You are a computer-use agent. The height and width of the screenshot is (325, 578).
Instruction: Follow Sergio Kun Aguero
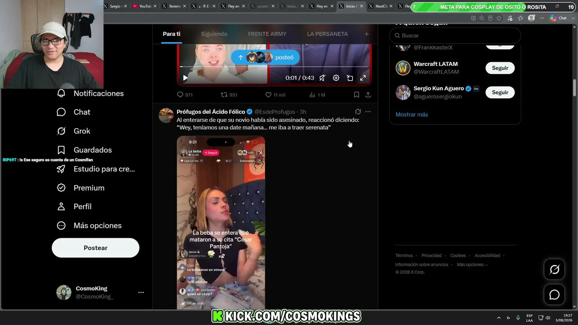coord(500,93)
